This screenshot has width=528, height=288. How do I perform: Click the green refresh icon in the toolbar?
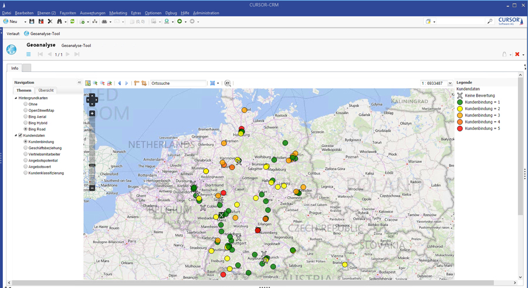72,22
